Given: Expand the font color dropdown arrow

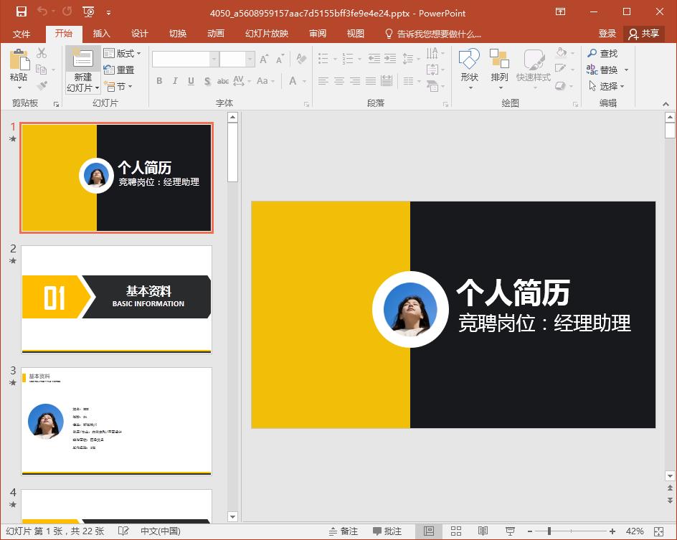Looking at the screenshot, I should [x=303, y=81].
